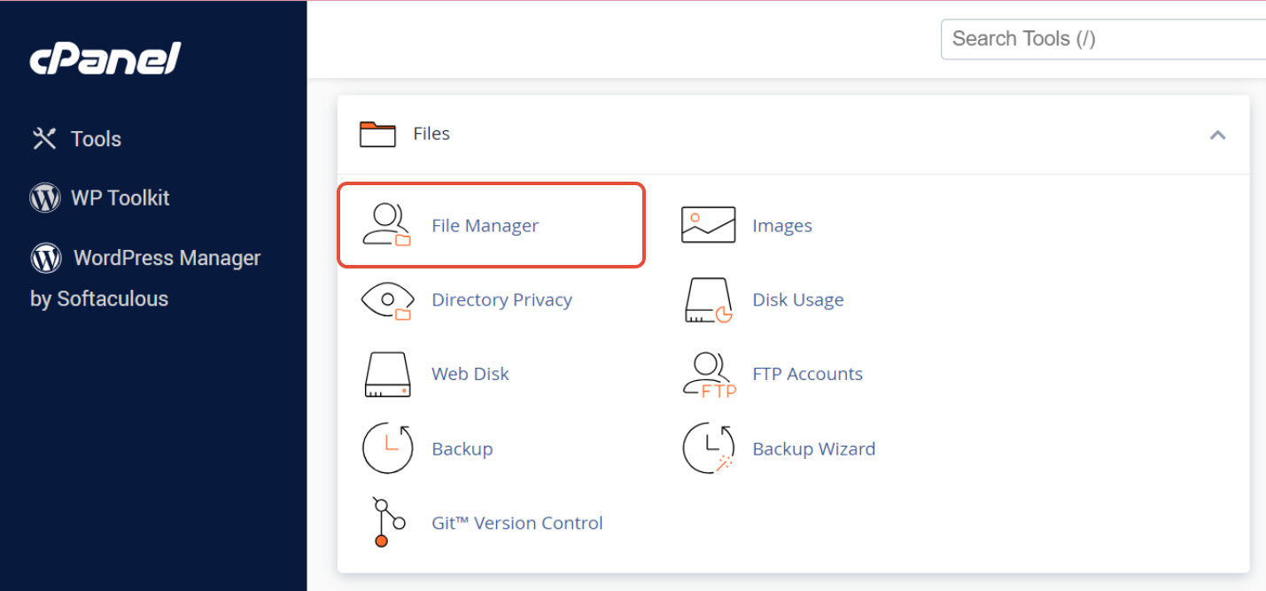Click the Files section heading text
The height and width of the screenshot is (591, 1266).
tap(431, 134)
